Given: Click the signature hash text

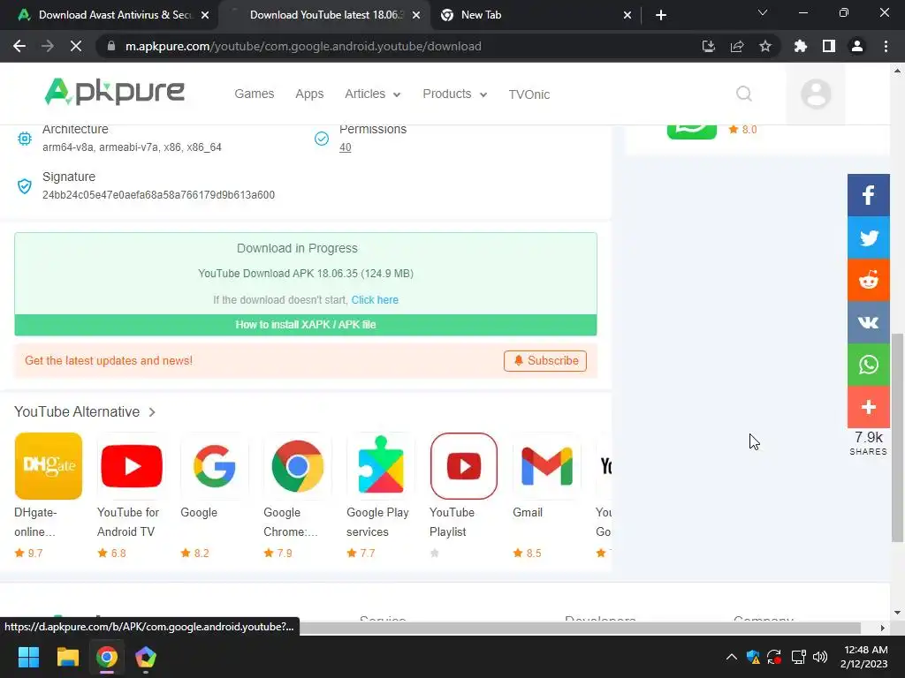Looking at the screenshot, I should click(x=159, y=195).
